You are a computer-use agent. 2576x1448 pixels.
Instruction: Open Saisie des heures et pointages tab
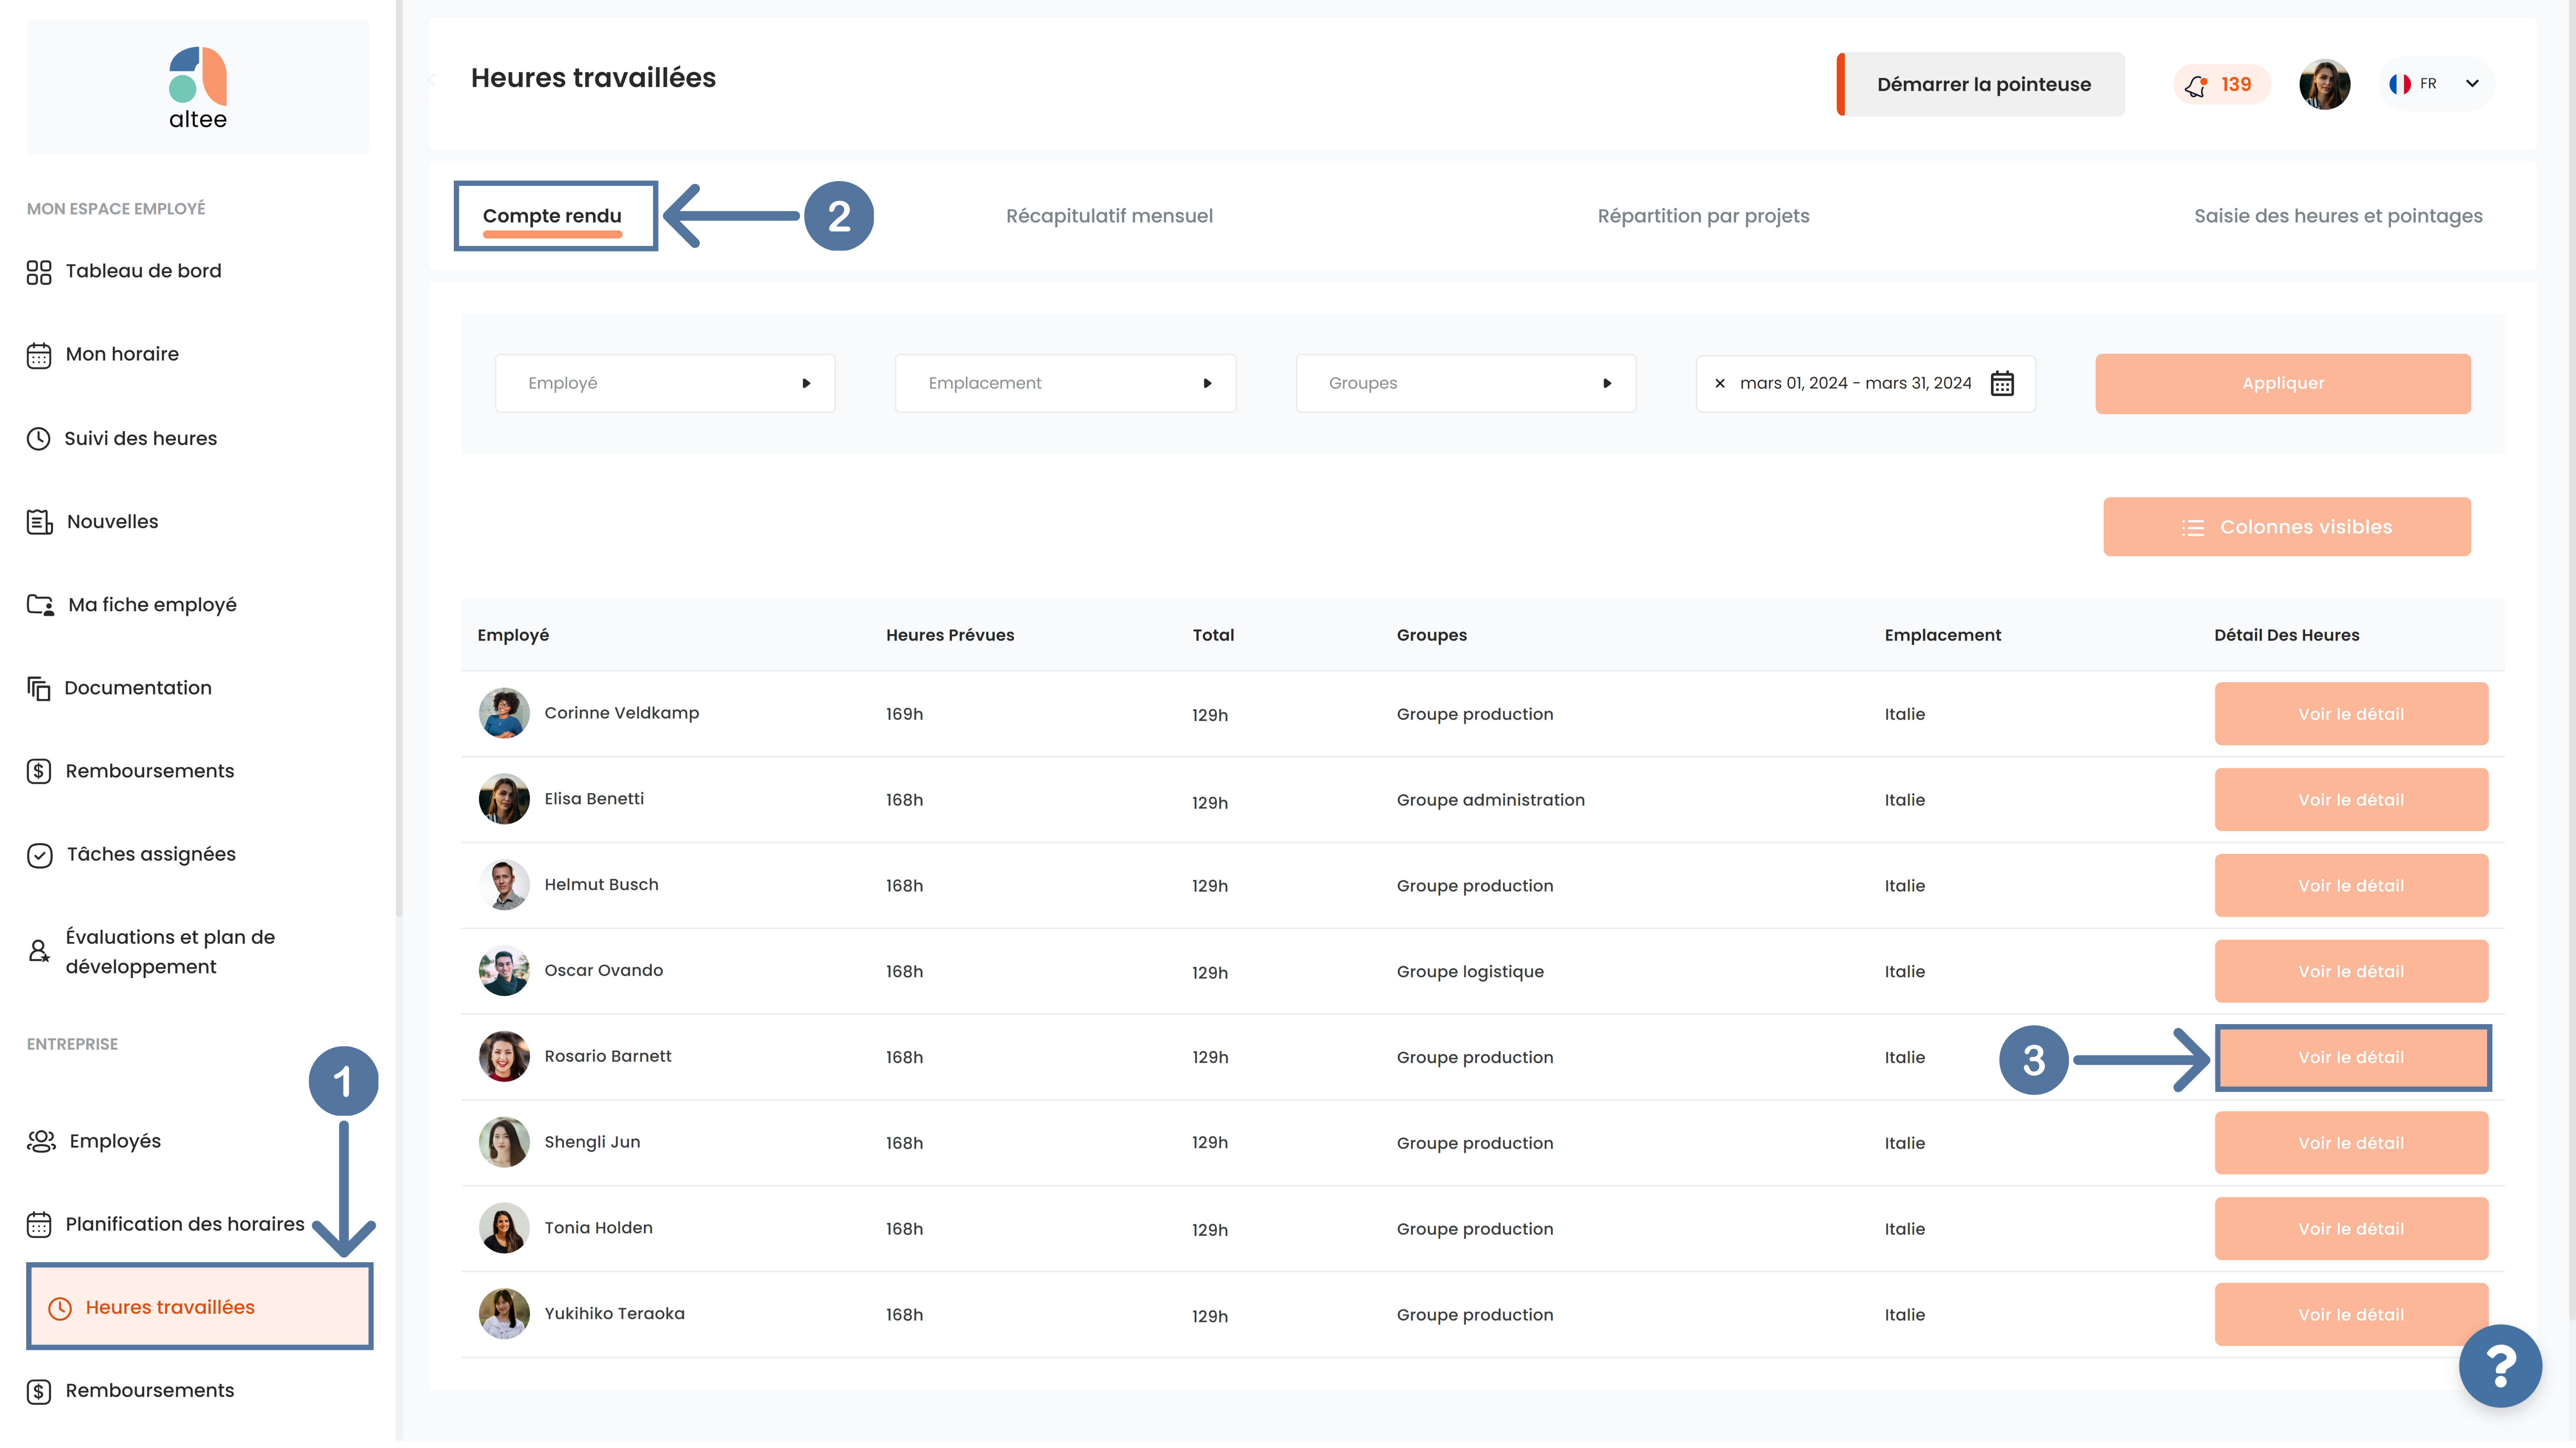coord(2338,216)
